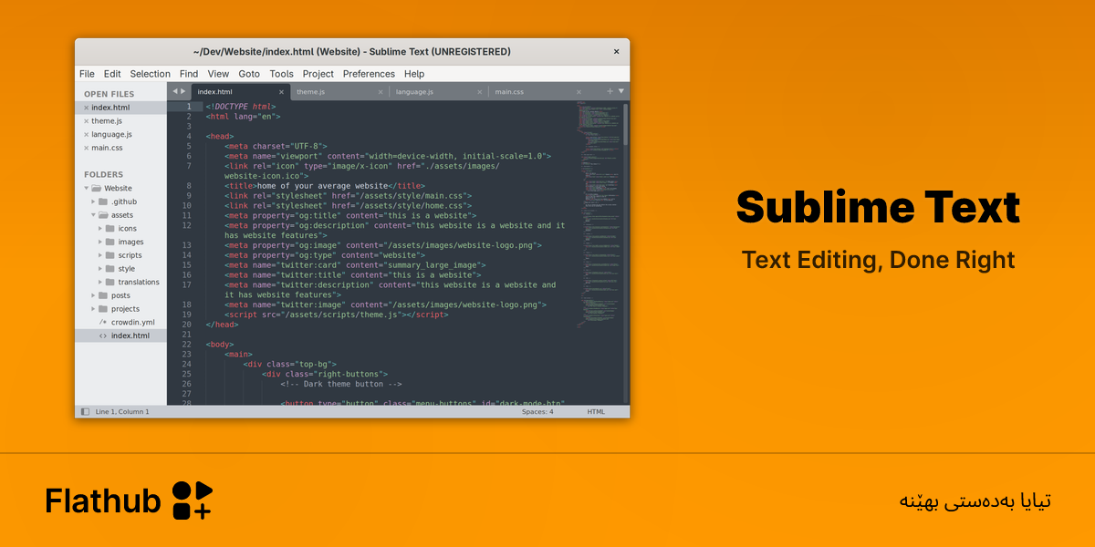Click the .github folder icon
This screenshot has height=547, width=1095.
point(104,201)
